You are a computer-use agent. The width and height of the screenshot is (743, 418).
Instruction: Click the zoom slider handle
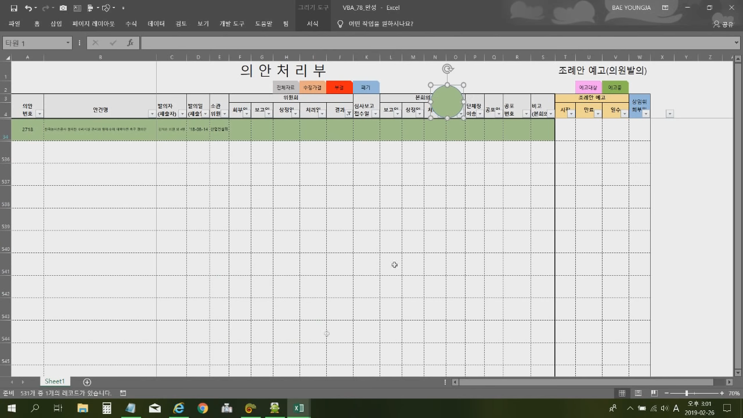pos(687,393)
